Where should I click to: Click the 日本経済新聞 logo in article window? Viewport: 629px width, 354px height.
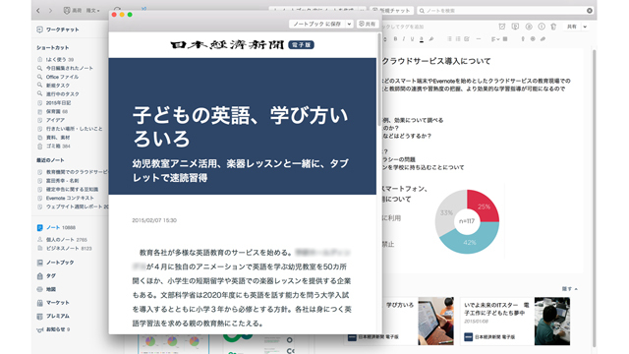click(227, 45)
